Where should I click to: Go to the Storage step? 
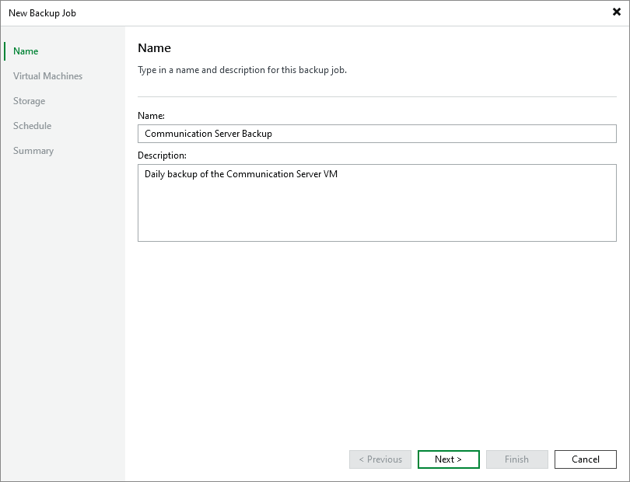[x=29, y=100]
